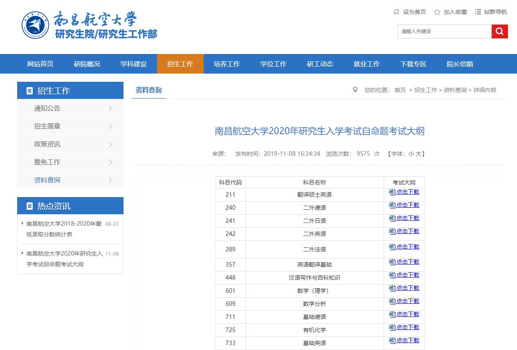Open the 培养工作 navigation menu

click(227, 64)
